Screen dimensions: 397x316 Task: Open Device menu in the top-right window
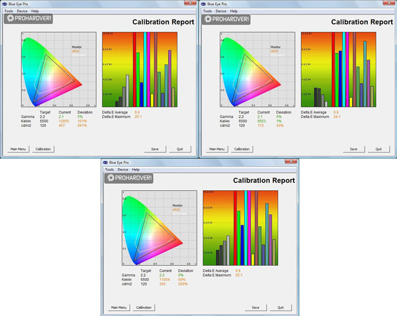click(x=221, y=11)
